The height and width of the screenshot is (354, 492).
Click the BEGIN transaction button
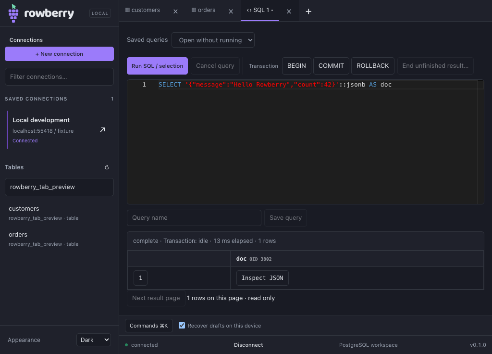(x=296, y=65)
